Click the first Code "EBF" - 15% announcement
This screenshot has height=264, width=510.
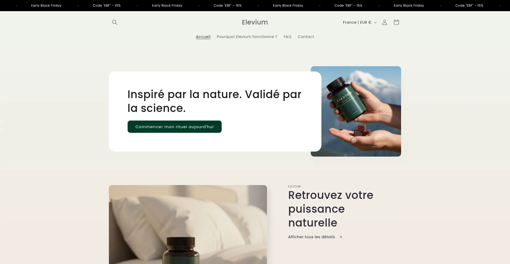(107, 5)
